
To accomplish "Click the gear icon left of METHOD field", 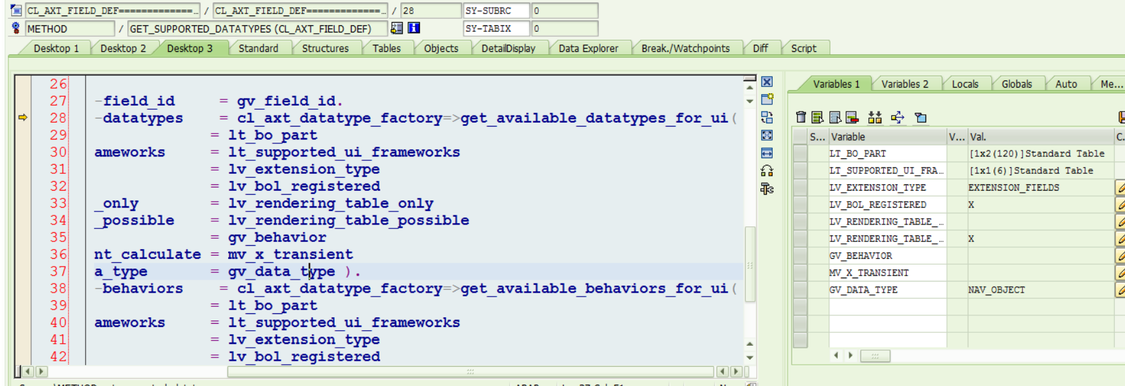I will pos(16,28).
